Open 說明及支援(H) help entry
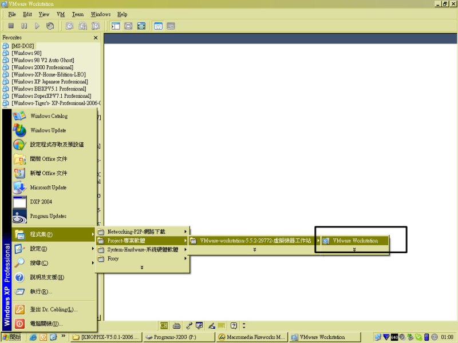 [x=54, y=277]
